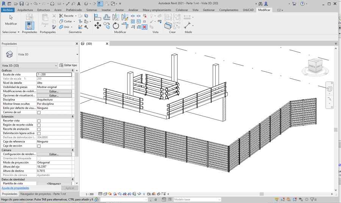Viewport: 341px width, 203px height.
Task: Click the Escala de vista input field
Action: click(54, 75)
